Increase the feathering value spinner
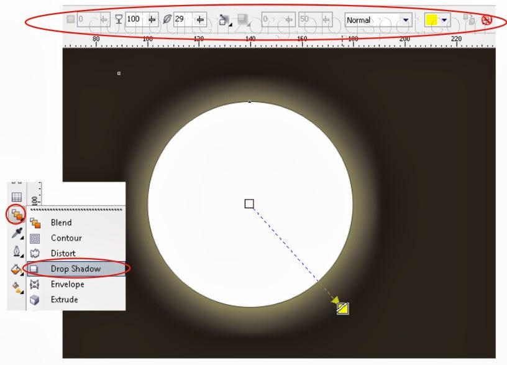507x365 pixels. 199,17
